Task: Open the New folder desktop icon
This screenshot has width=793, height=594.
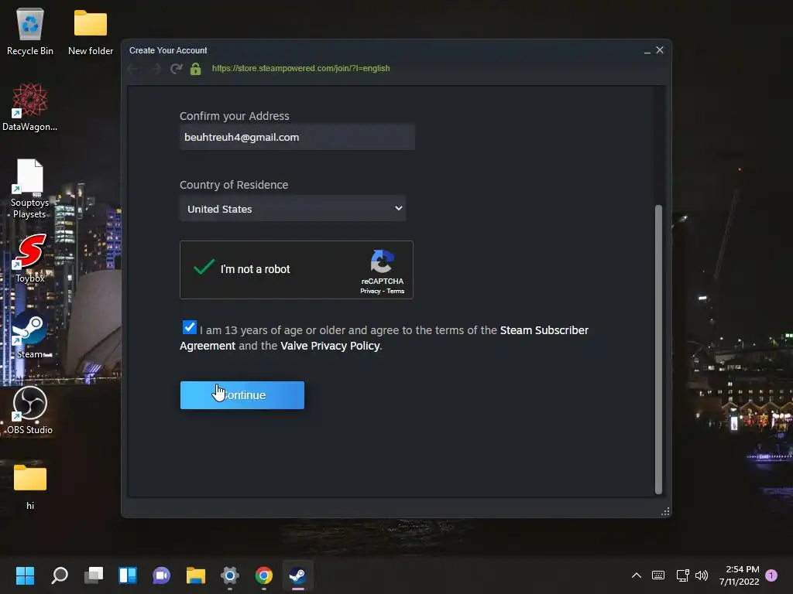Action: click(91, 31)
